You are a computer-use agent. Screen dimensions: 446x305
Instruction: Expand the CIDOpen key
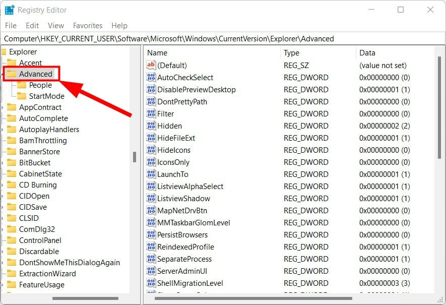coord(3,196)
